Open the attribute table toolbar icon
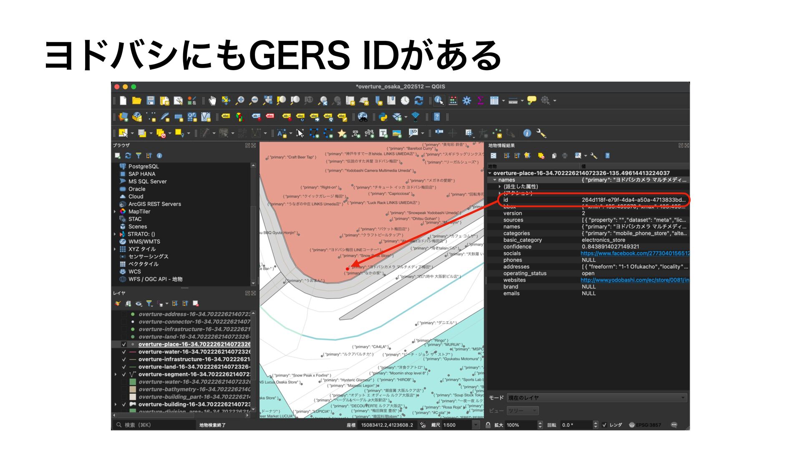Image resolution: width=801 pixels, height=451 pixels. tap(494, 101)
